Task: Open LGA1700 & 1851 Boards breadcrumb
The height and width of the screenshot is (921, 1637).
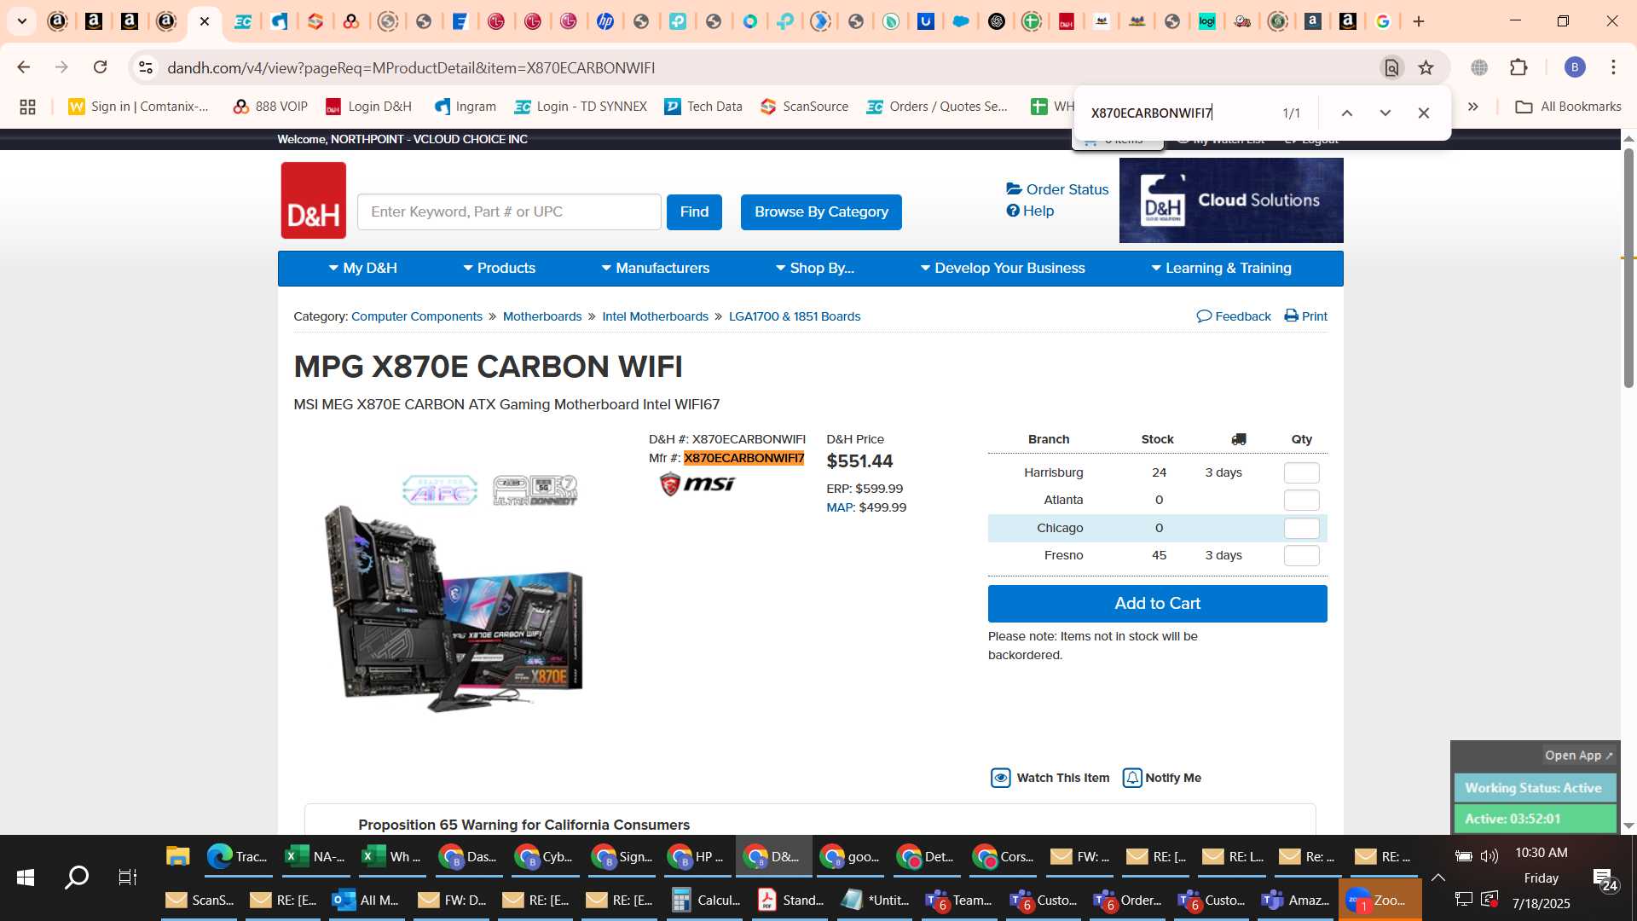Action: [x=795, y=316]
